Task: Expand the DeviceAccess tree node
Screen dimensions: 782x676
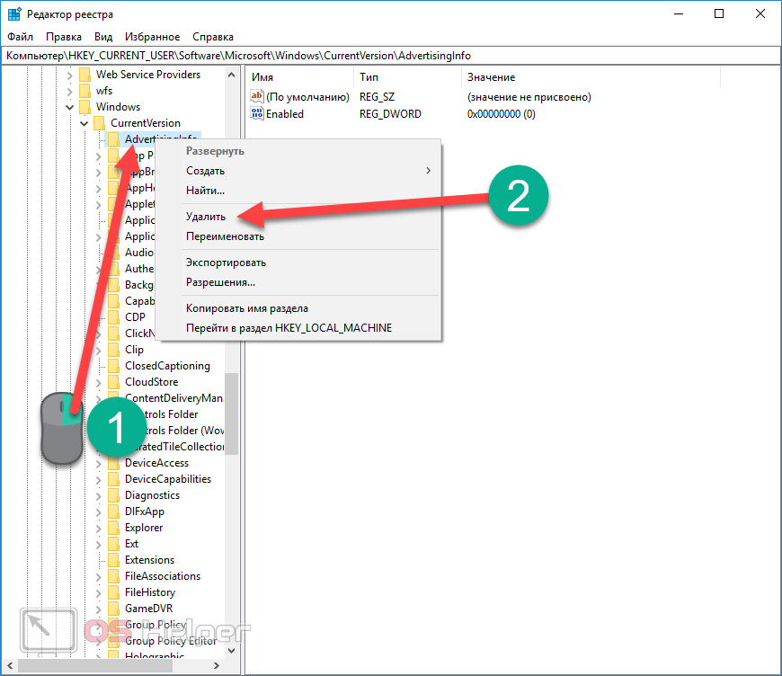Action: pyautogui.click(x=98, y=463)
